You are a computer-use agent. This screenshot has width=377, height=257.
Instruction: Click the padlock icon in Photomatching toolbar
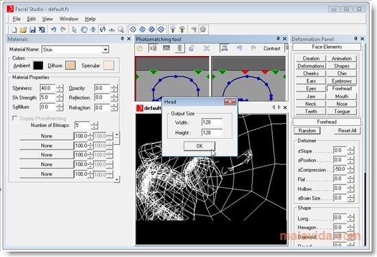(192, 49)
